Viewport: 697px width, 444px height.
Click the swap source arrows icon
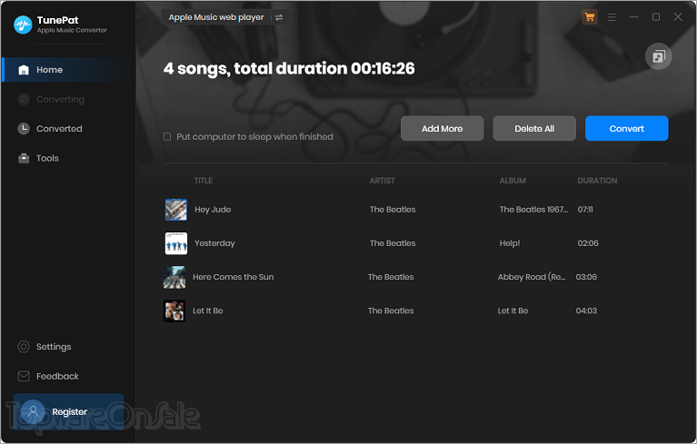pos(279,17)
